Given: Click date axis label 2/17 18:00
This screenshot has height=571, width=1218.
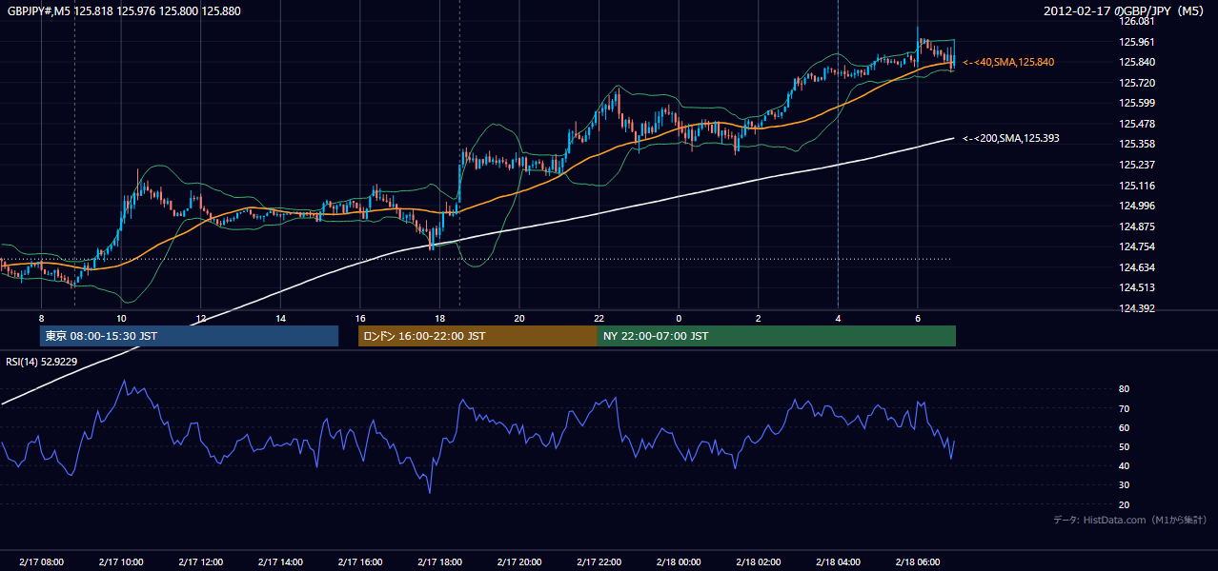Looking at the screenshot, I should pos(439,562).
